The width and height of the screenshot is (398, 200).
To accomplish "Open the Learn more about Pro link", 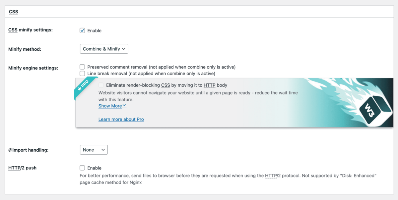I will click(121, 119).
